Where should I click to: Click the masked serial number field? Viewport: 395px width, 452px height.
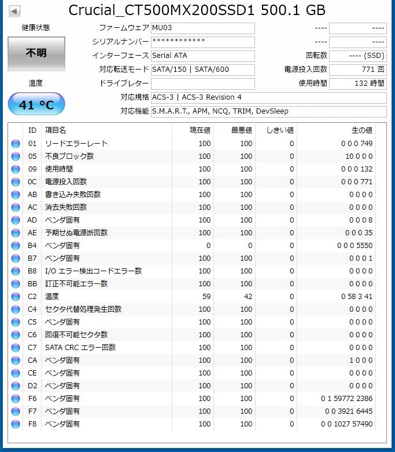pos(203,42)
